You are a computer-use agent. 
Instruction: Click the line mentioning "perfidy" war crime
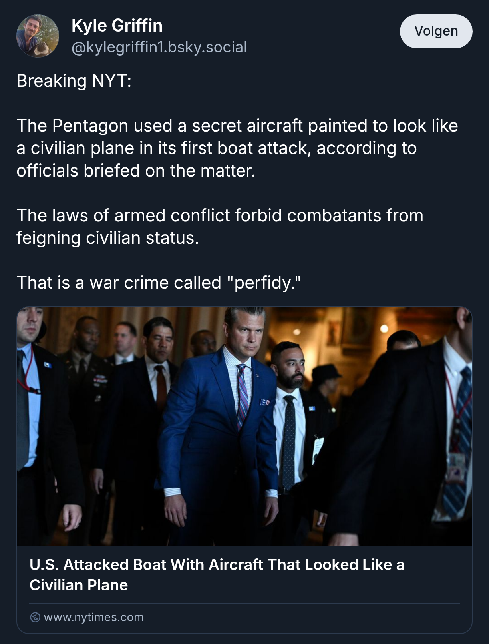[159, 283]
